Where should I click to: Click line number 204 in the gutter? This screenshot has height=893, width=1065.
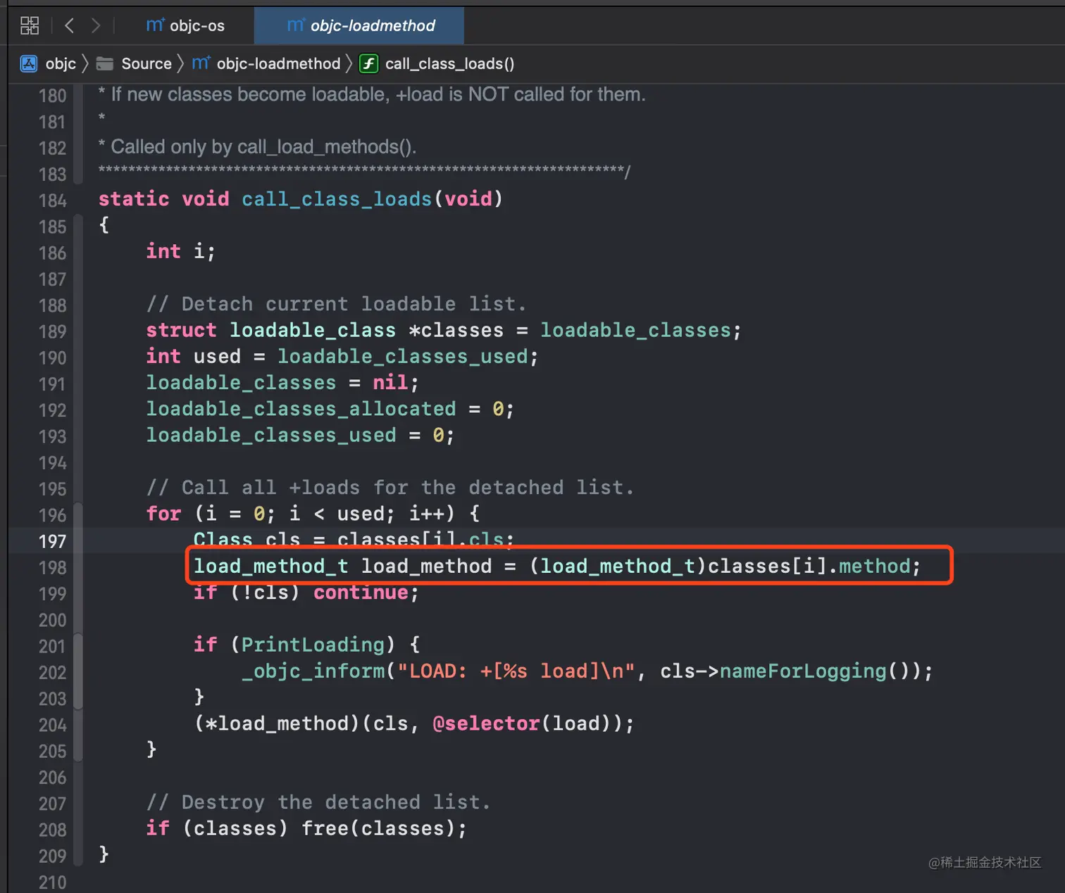(52, 726)
